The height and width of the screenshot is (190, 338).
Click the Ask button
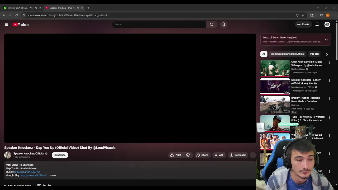coord(219,155)
